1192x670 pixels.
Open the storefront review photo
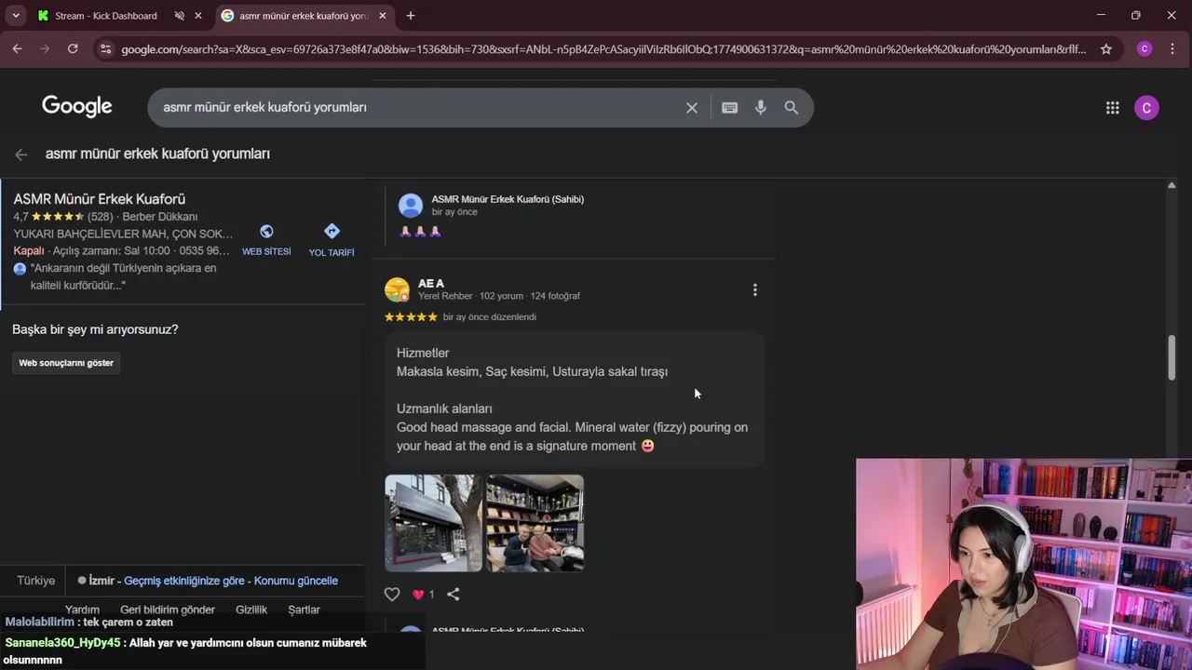pyautogui.click(x=434, y=523)
